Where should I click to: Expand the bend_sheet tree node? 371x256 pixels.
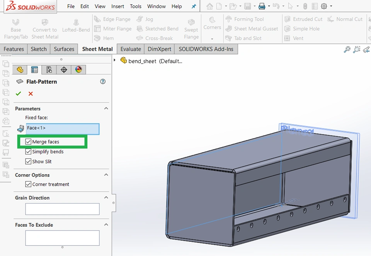tap(115, 60)
